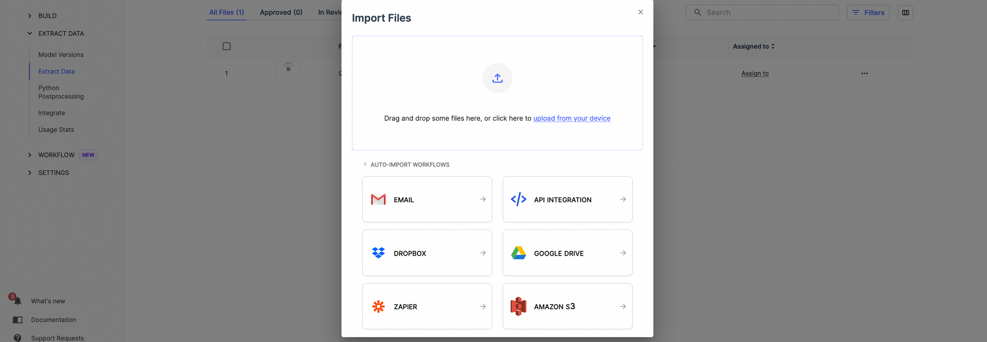Open the Filters button
The height and width of the screenshot is (342, 987).
pyautogui.click(x=868, y=13)
